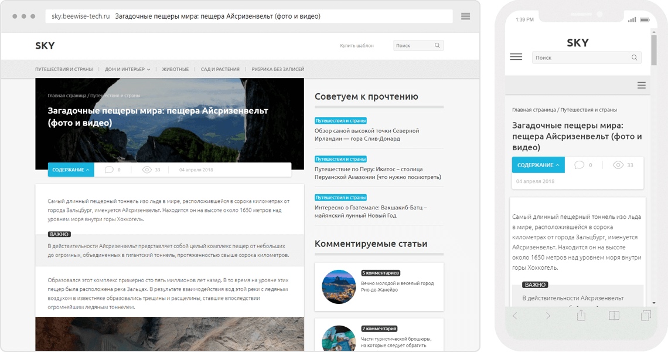Click the desktop 'Поиск' search input field
668x352 pixels.
412,45
